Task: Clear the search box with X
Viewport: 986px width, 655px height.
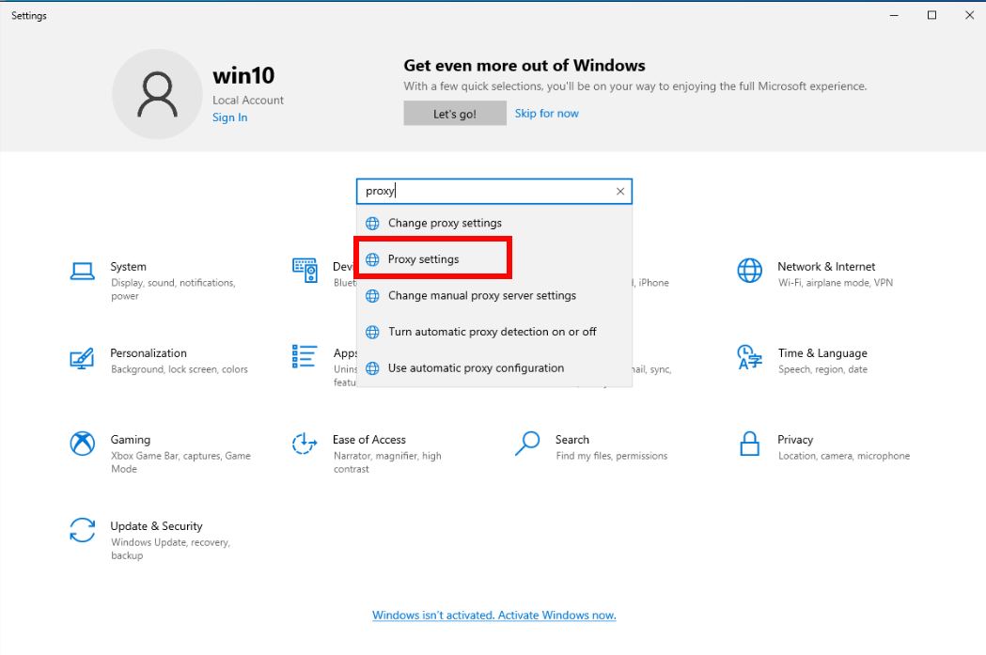Action: click(620, 191)
